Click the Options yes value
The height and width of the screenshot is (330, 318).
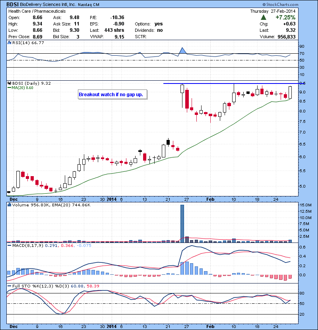pos(159,24)
